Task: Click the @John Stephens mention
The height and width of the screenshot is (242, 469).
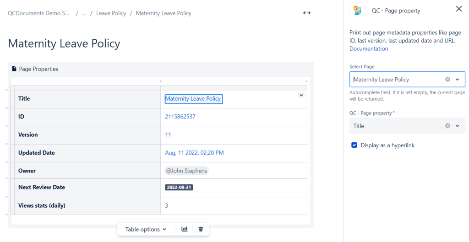Action: pos(187,171)
